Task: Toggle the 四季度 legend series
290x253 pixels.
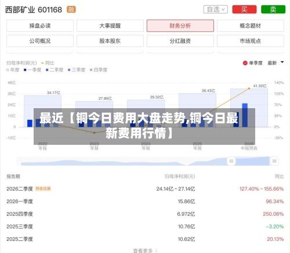Action: point(99,70)
